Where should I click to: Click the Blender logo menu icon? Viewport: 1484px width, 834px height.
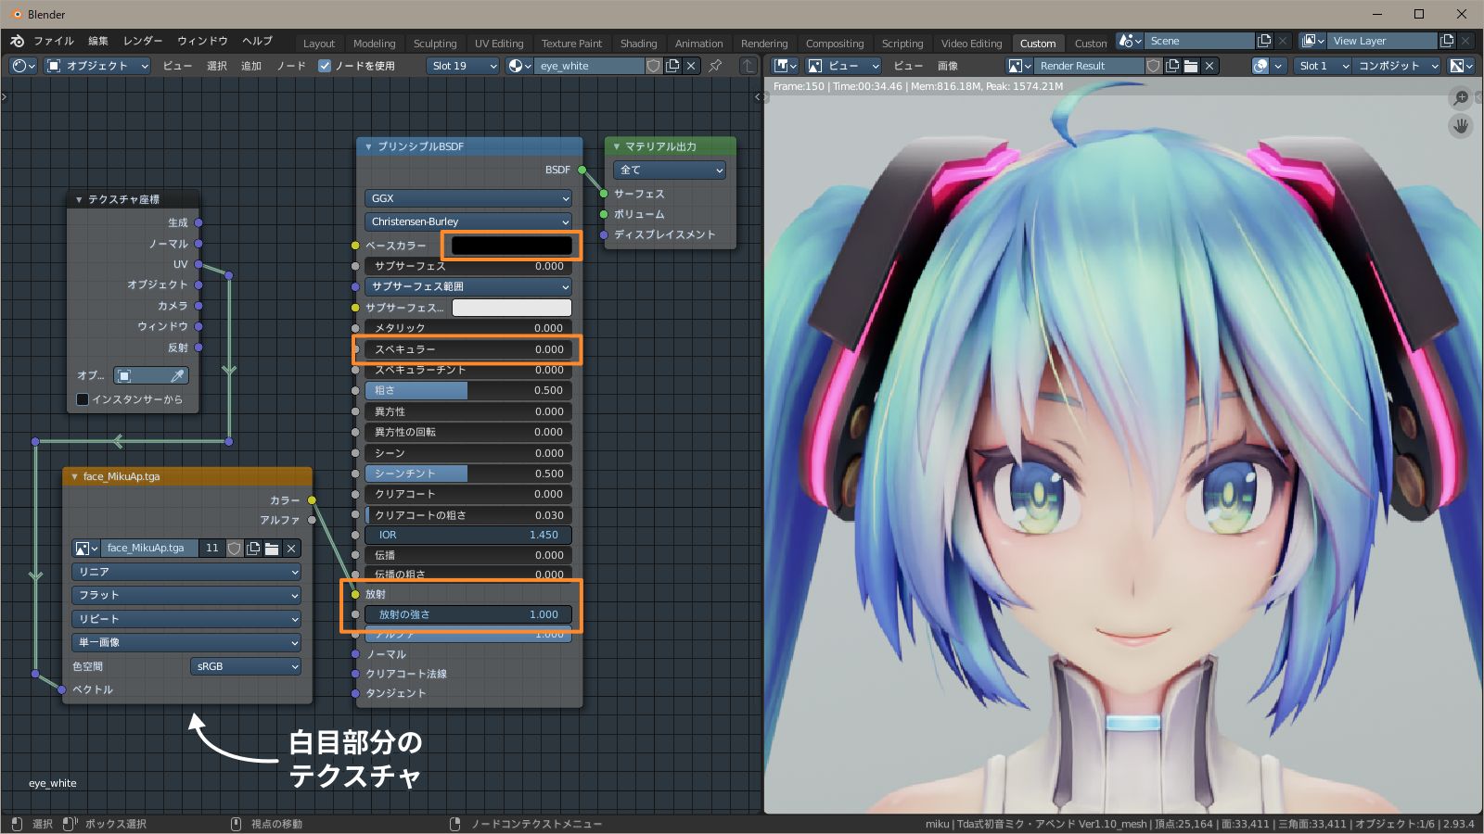(17, 42)
